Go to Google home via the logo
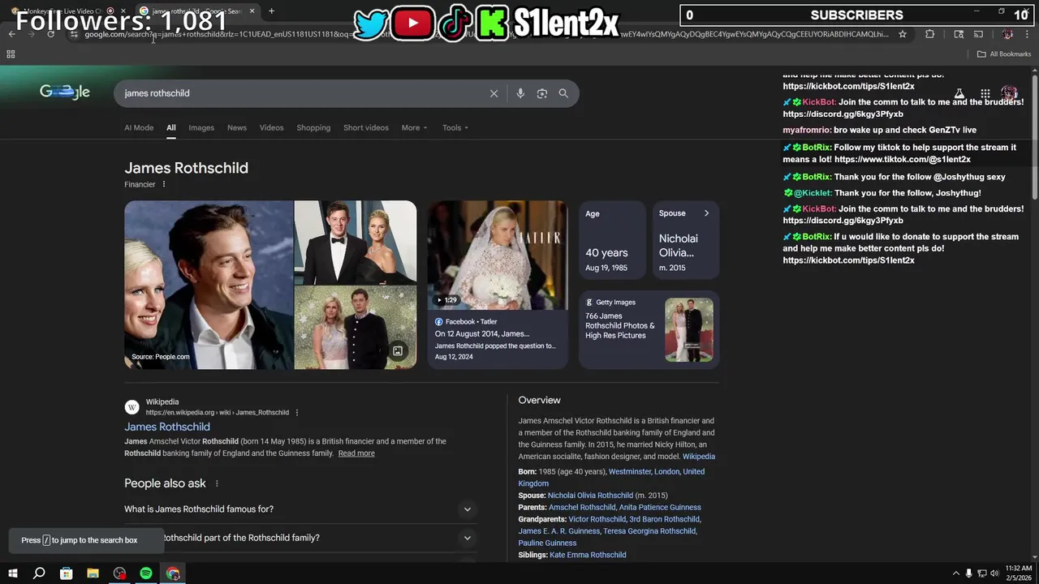 click(x=65, y=92)
